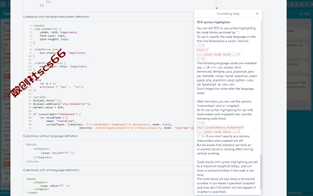313x196 pixels.
Task: Click the '<script>' line in htmlphp code block
Action: (x=40, y=97)
